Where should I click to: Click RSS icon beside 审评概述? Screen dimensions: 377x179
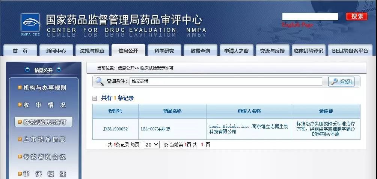20,174
